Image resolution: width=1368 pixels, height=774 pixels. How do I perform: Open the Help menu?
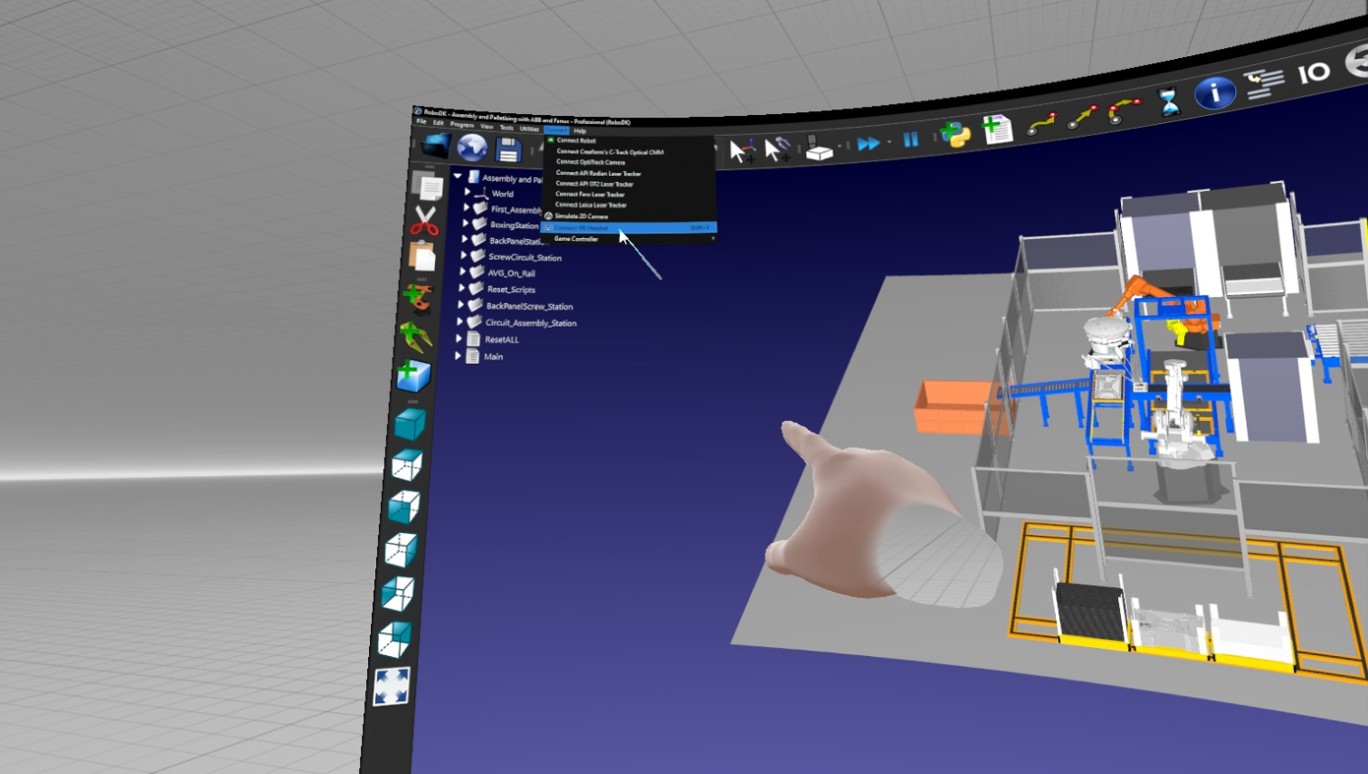(x=580, y=131)
